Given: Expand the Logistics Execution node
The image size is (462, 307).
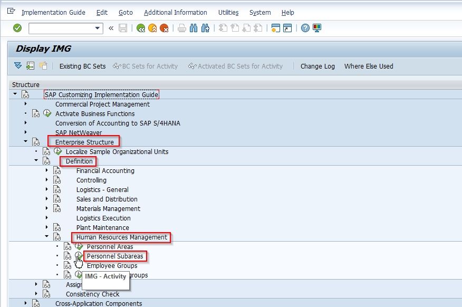Looking at the screenshot, I should [47, 217].
